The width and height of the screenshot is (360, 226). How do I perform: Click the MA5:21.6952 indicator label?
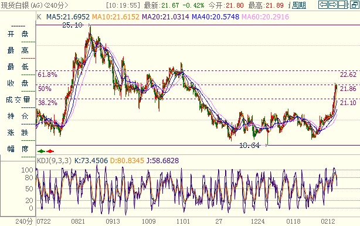68,17
